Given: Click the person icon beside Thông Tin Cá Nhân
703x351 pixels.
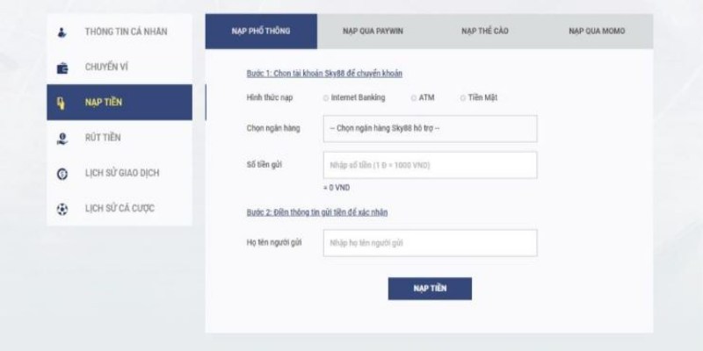Looking at the screenshot, I should point(62,32).
